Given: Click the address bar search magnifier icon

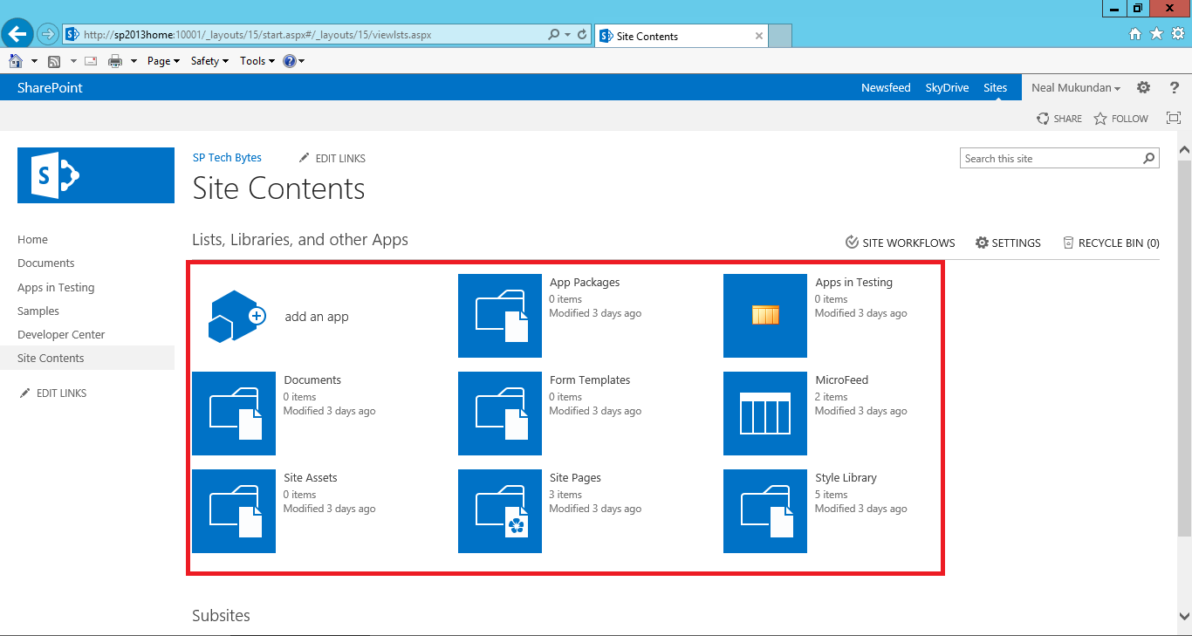Looking at the screenshot, I should (x=553, y=35).
